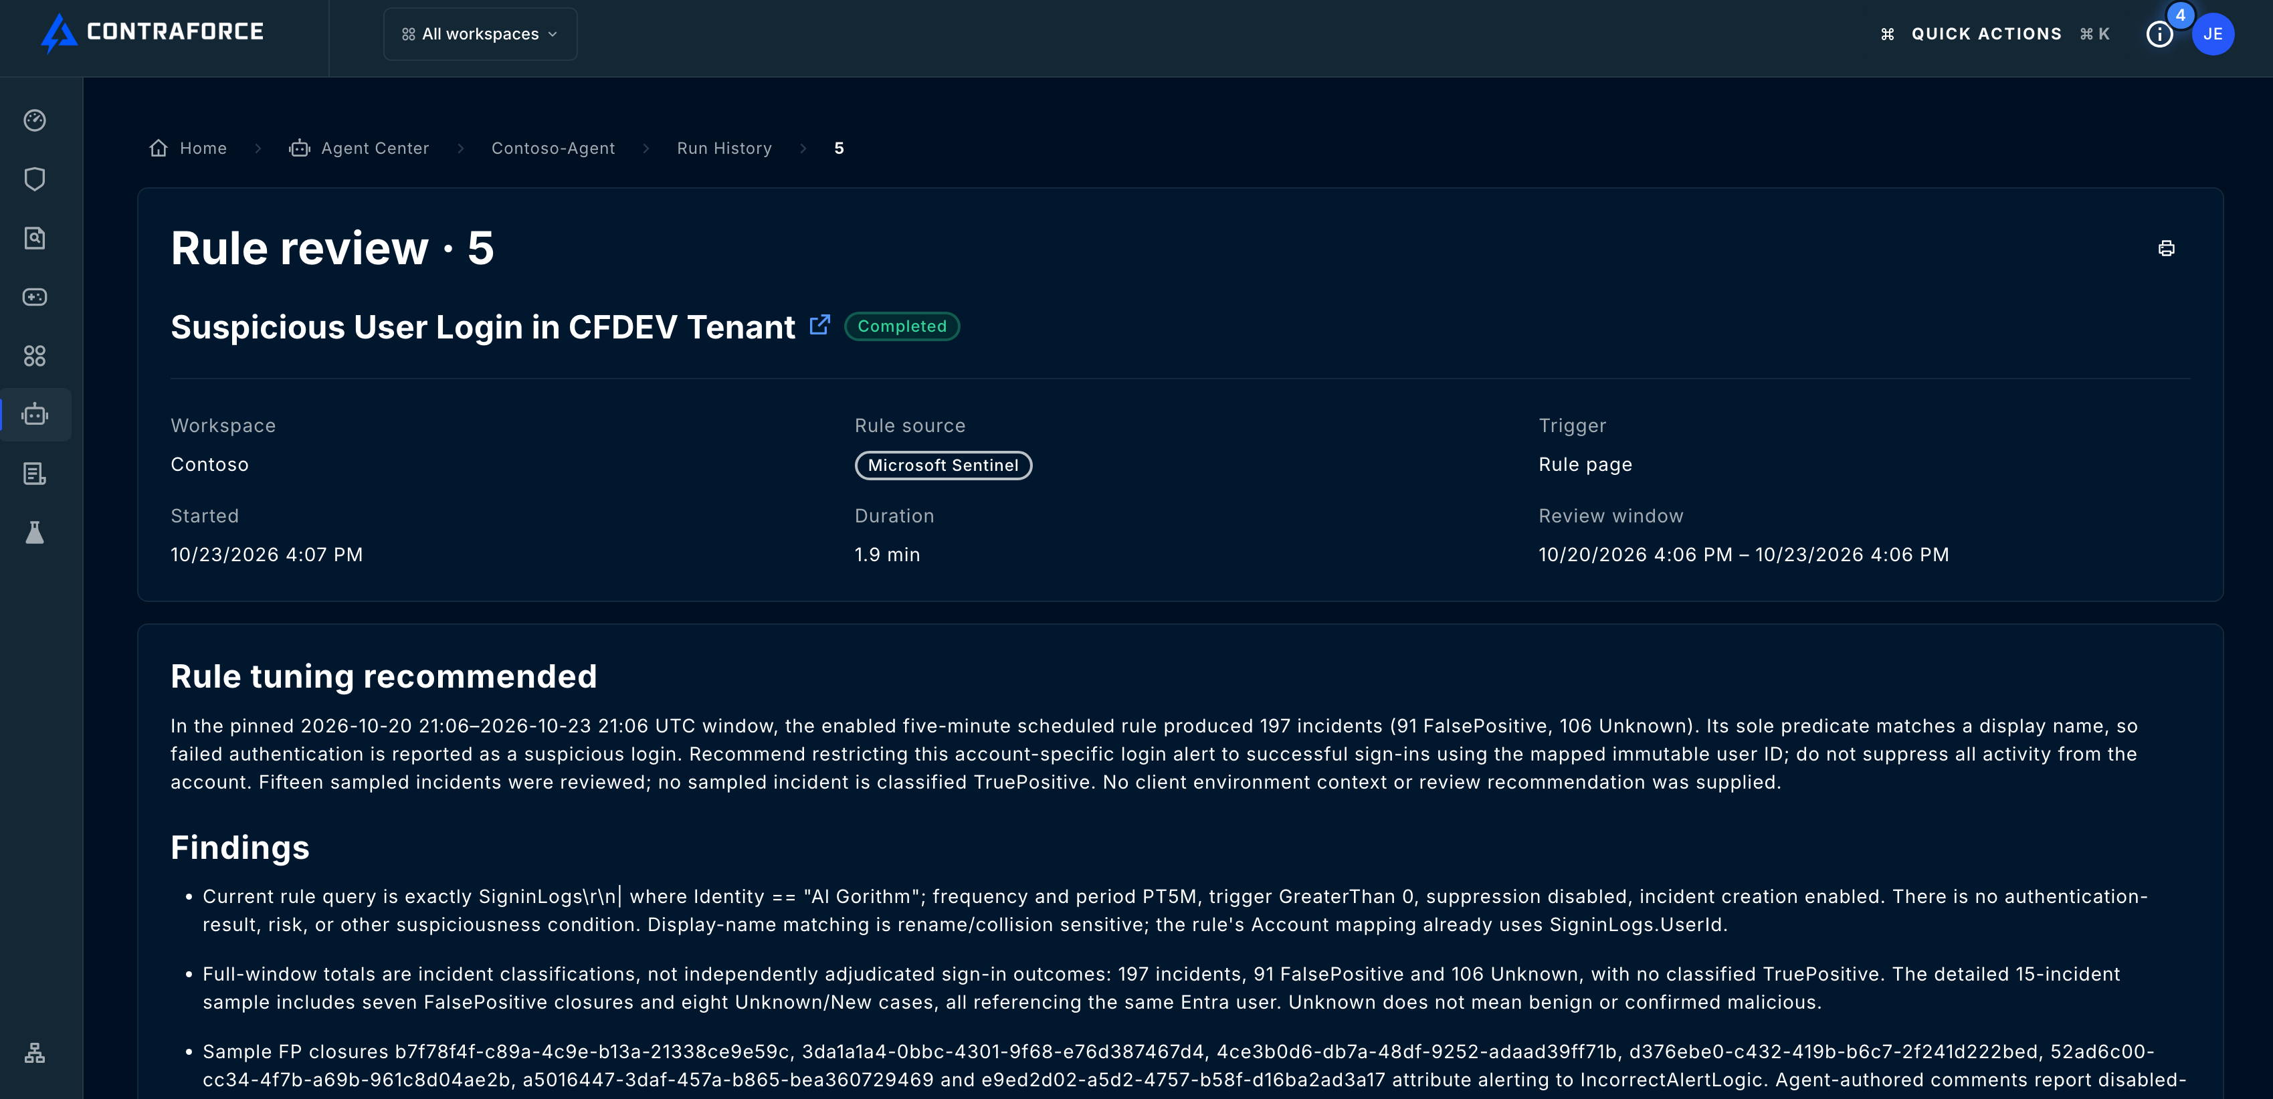Click the breadcrumb current page number 5
Image resolution: width=2273 pixels, height=1099 pixels.
839,148
